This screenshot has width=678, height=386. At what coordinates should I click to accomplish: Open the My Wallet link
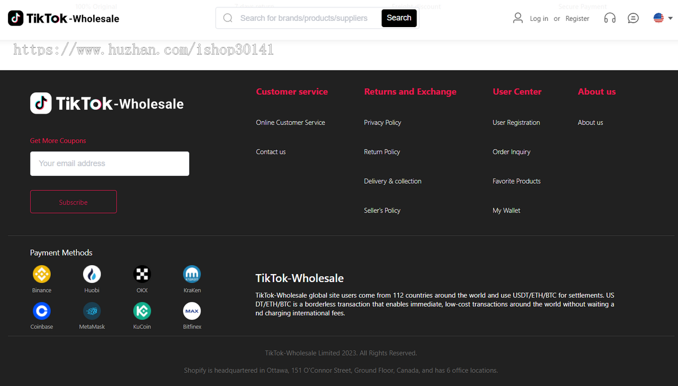(506, 211)
